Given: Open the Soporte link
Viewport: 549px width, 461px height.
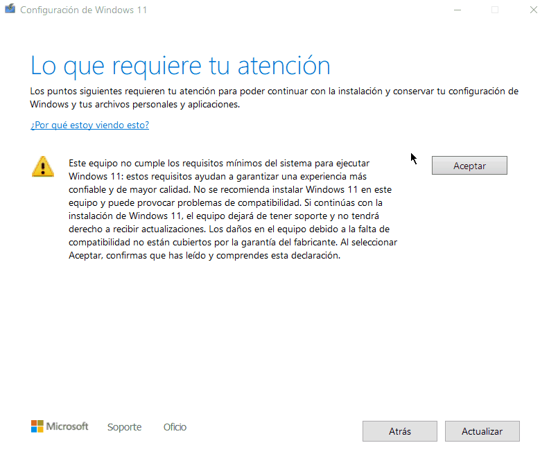Looking at the screenshot, I should point(124,427).
